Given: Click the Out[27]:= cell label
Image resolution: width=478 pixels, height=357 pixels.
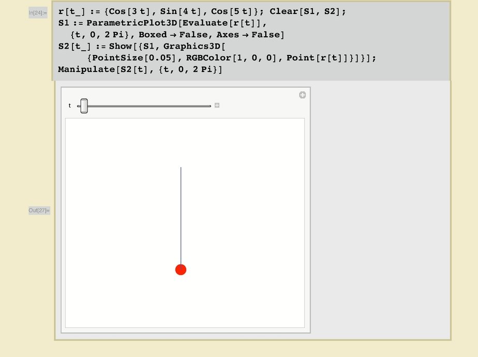Looking at the screenshot, I should click(39, 210).
